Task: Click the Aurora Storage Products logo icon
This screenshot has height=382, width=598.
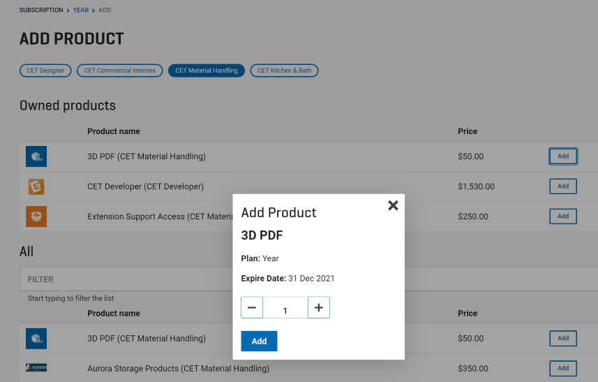Action: point(36,368)
